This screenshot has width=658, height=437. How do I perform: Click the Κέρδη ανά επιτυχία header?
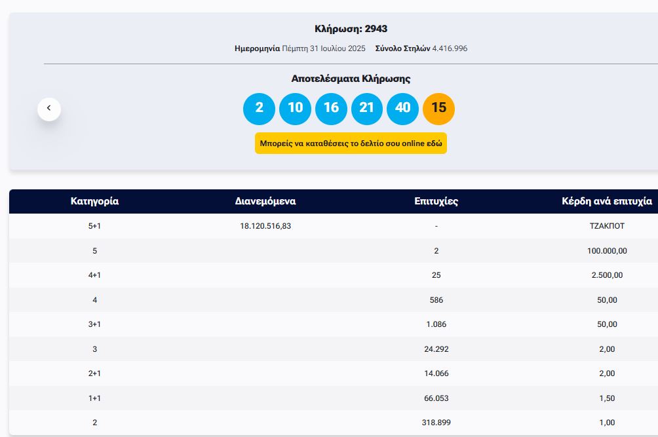[x=607, y=201]
